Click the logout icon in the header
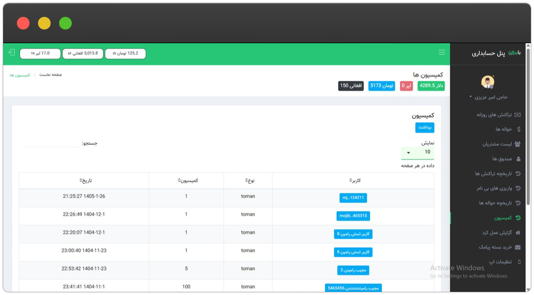The height and width of the screenshot is (295, 534). click(x=12, y=52)
